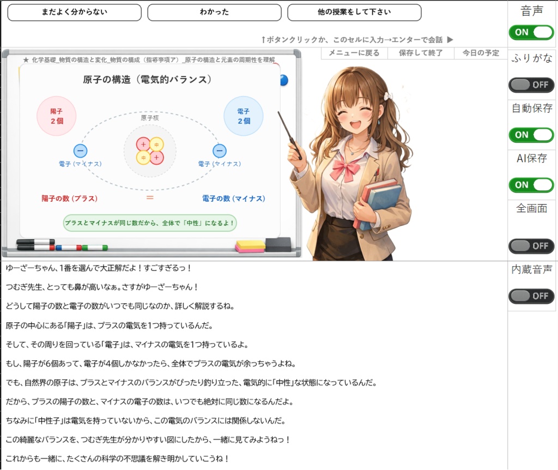Open メニューに戻る menu item
The height and width of the screenshot is (470, 558).
354,53
